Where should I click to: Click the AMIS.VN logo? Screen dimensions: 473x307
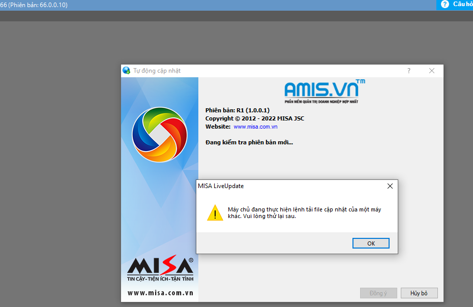point(324,91)
